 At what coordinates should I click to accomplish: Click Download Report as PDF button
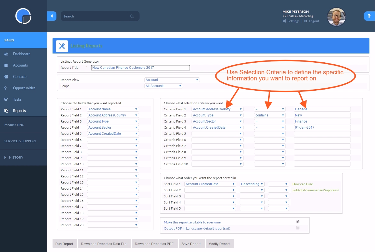pyautogui.click(x=154, y=244)
